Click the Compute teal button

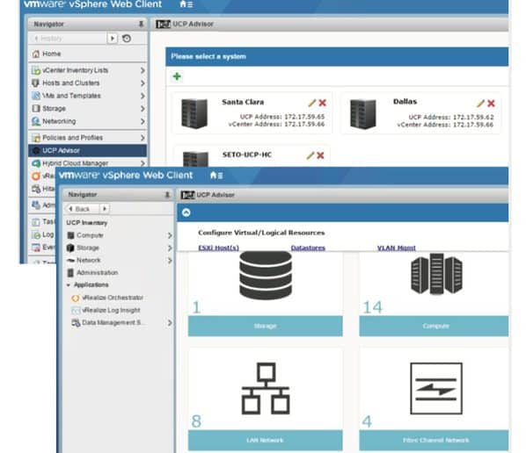(x=434, y=326)
